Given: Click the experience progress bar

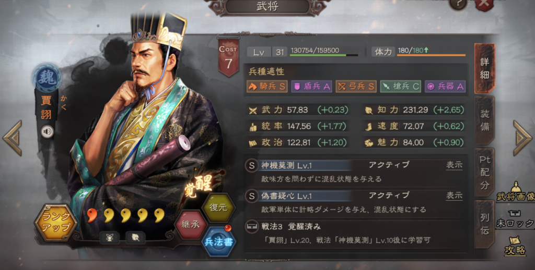Looking at the screenshot, I should coord(324,55).
